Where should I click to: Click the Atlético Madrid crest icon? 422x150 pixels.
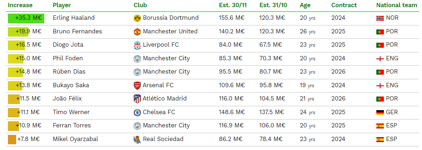[x=137, y=99]
